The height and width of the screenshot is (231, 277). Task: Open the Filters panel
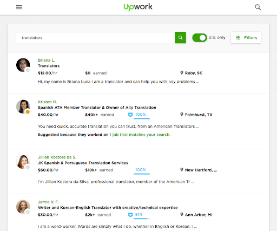(x=246, y=37)
